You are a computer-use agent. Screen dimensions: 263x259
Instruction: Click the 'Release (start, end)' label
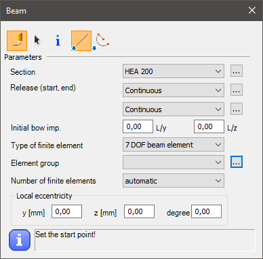tap(43, 88)
